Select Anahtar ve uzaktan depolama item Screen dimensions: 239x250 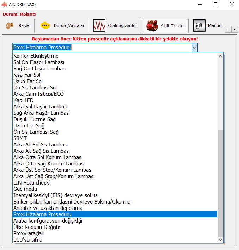point(48,208)
